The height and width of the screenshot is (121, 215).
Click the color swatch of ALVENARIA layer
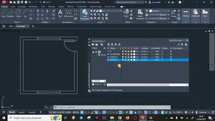coord(134,54)
